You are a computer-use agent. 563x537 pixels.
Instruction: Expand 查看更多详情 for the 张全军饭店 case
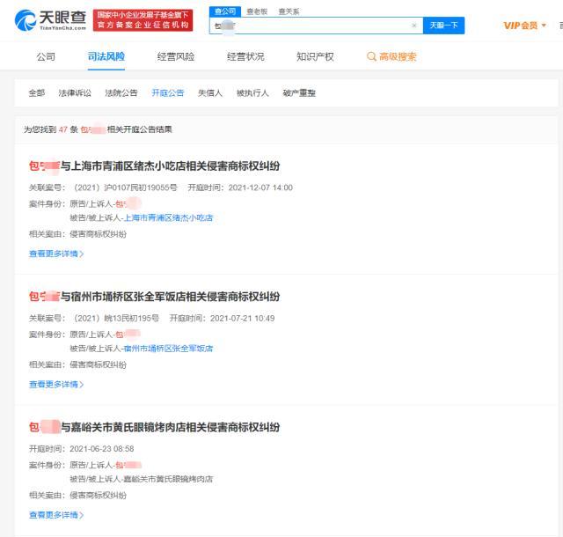pyautogui.click(x=56, y=384)
